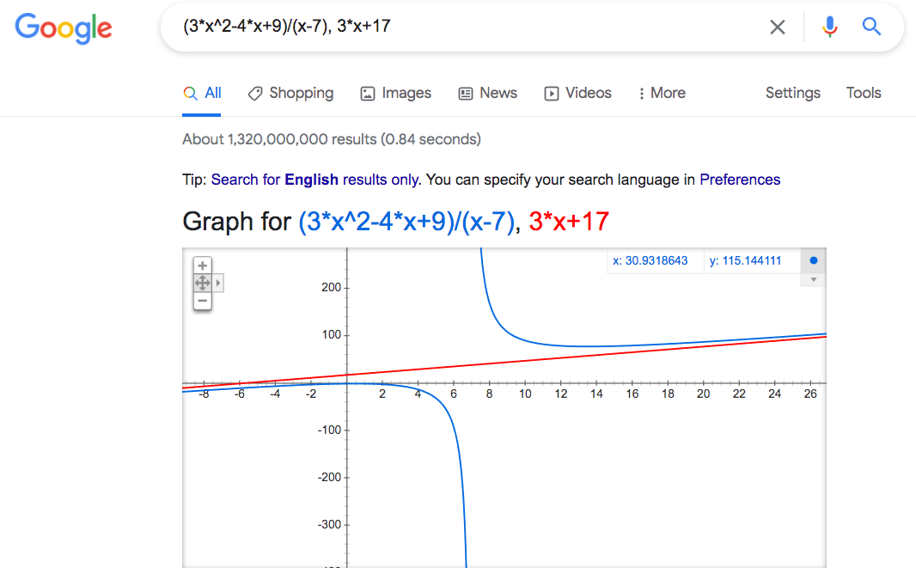
Task: Open search Settings
Action: click(x=792, y=93)
